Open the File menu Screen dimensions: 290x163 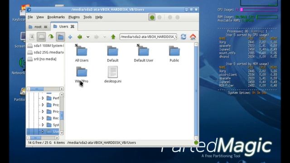[x=30, y=17]
